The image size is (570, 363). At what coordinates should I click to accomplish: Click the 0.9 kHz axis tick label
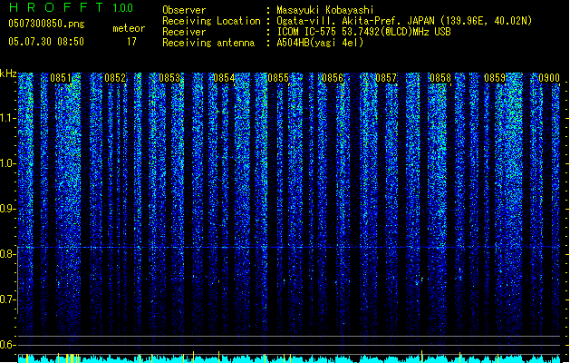tap(7, 208)
